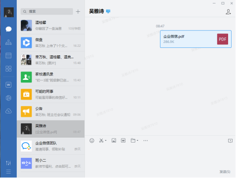Click the blue computer icon beside 吴雅诗
This screenshot has width=236, height=178.
click(x=108, y=11)
